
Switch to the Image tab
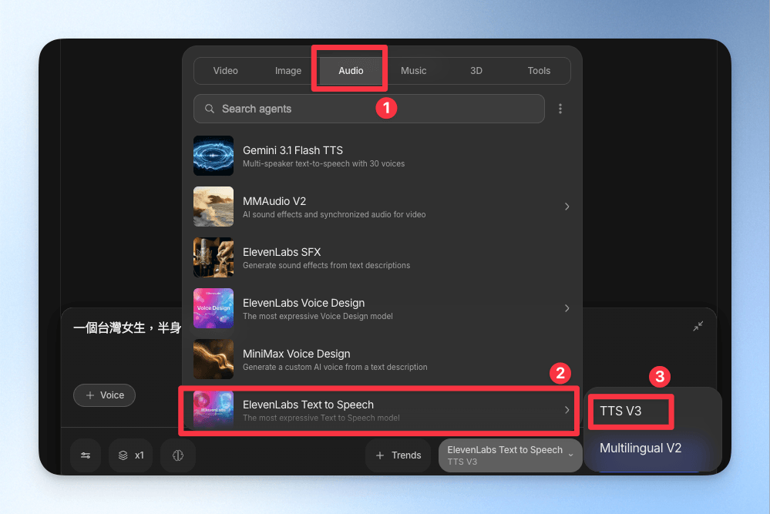coord(288,71)
